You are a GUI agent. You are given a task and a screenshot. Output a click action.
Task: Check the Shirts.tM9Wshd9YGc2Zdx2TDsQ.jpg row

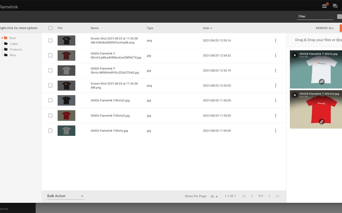pyautogui.click(x=50, y=70)
